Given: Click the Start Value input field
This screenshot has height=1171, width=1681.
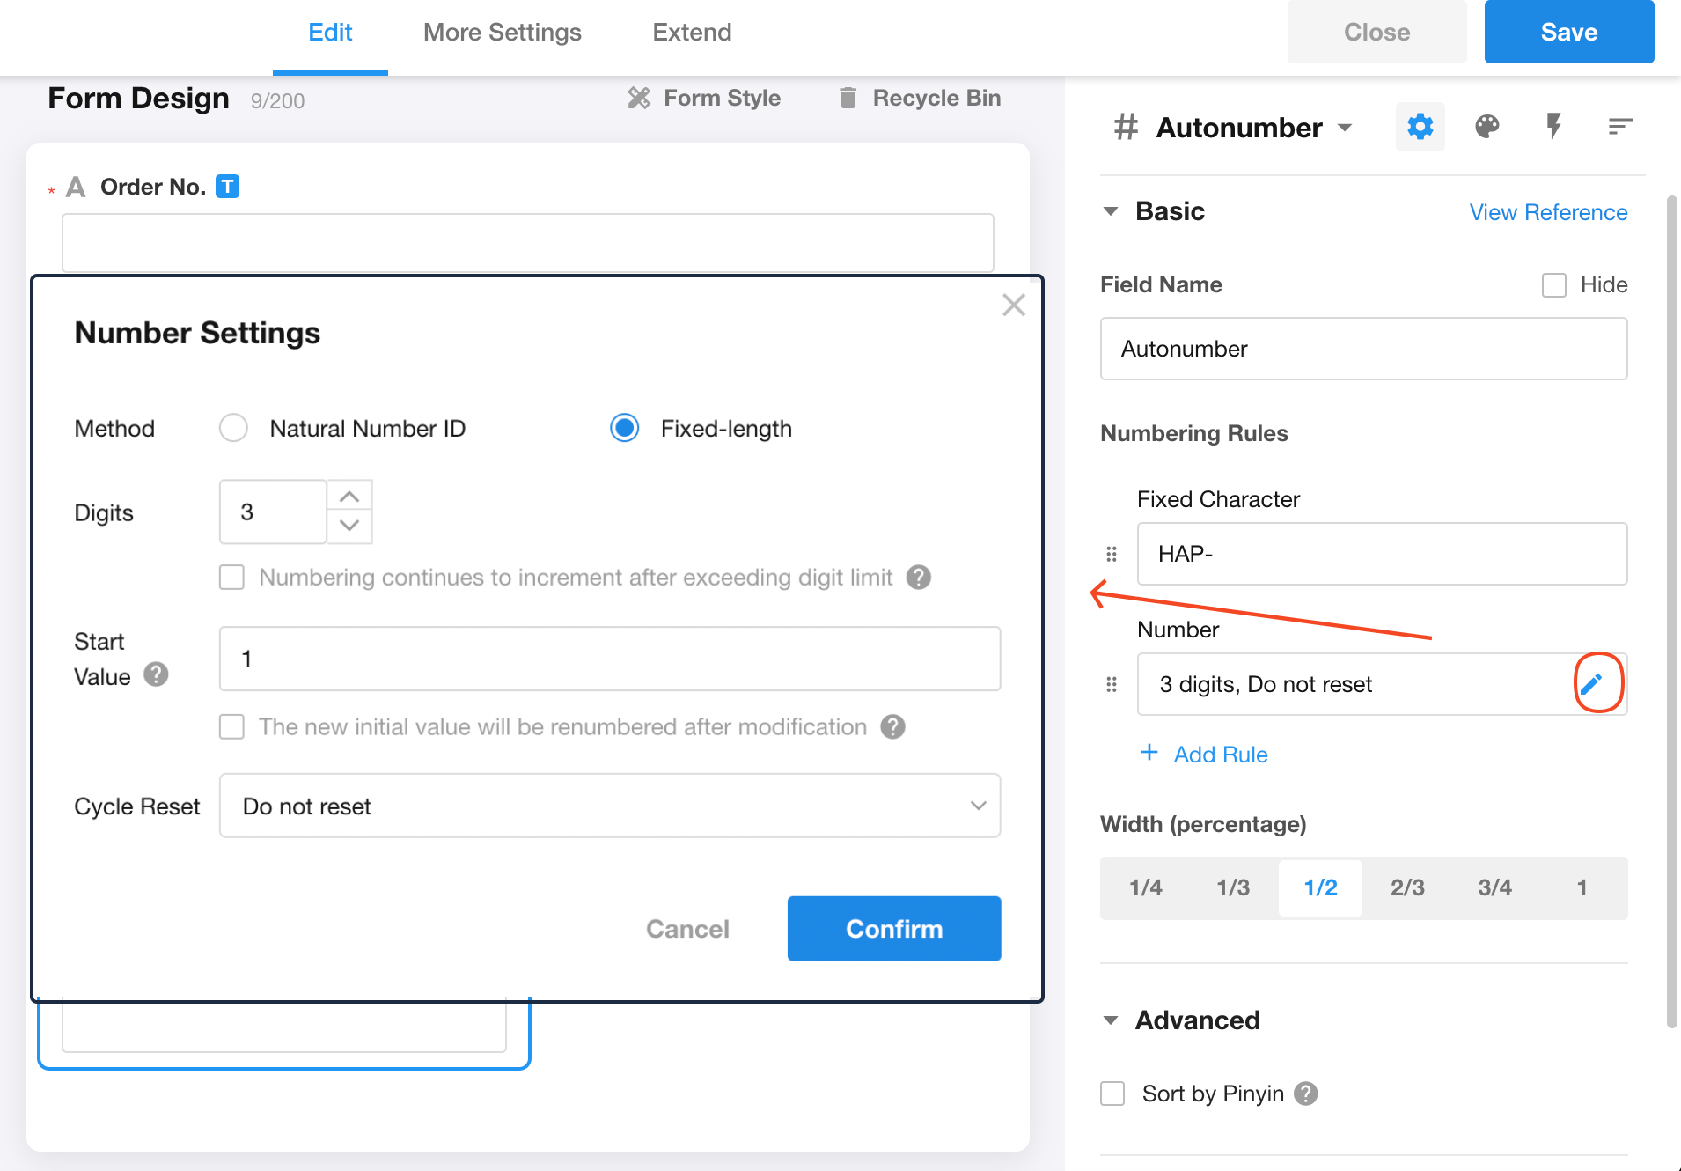Looking at the screenshot, I should 609,659.
